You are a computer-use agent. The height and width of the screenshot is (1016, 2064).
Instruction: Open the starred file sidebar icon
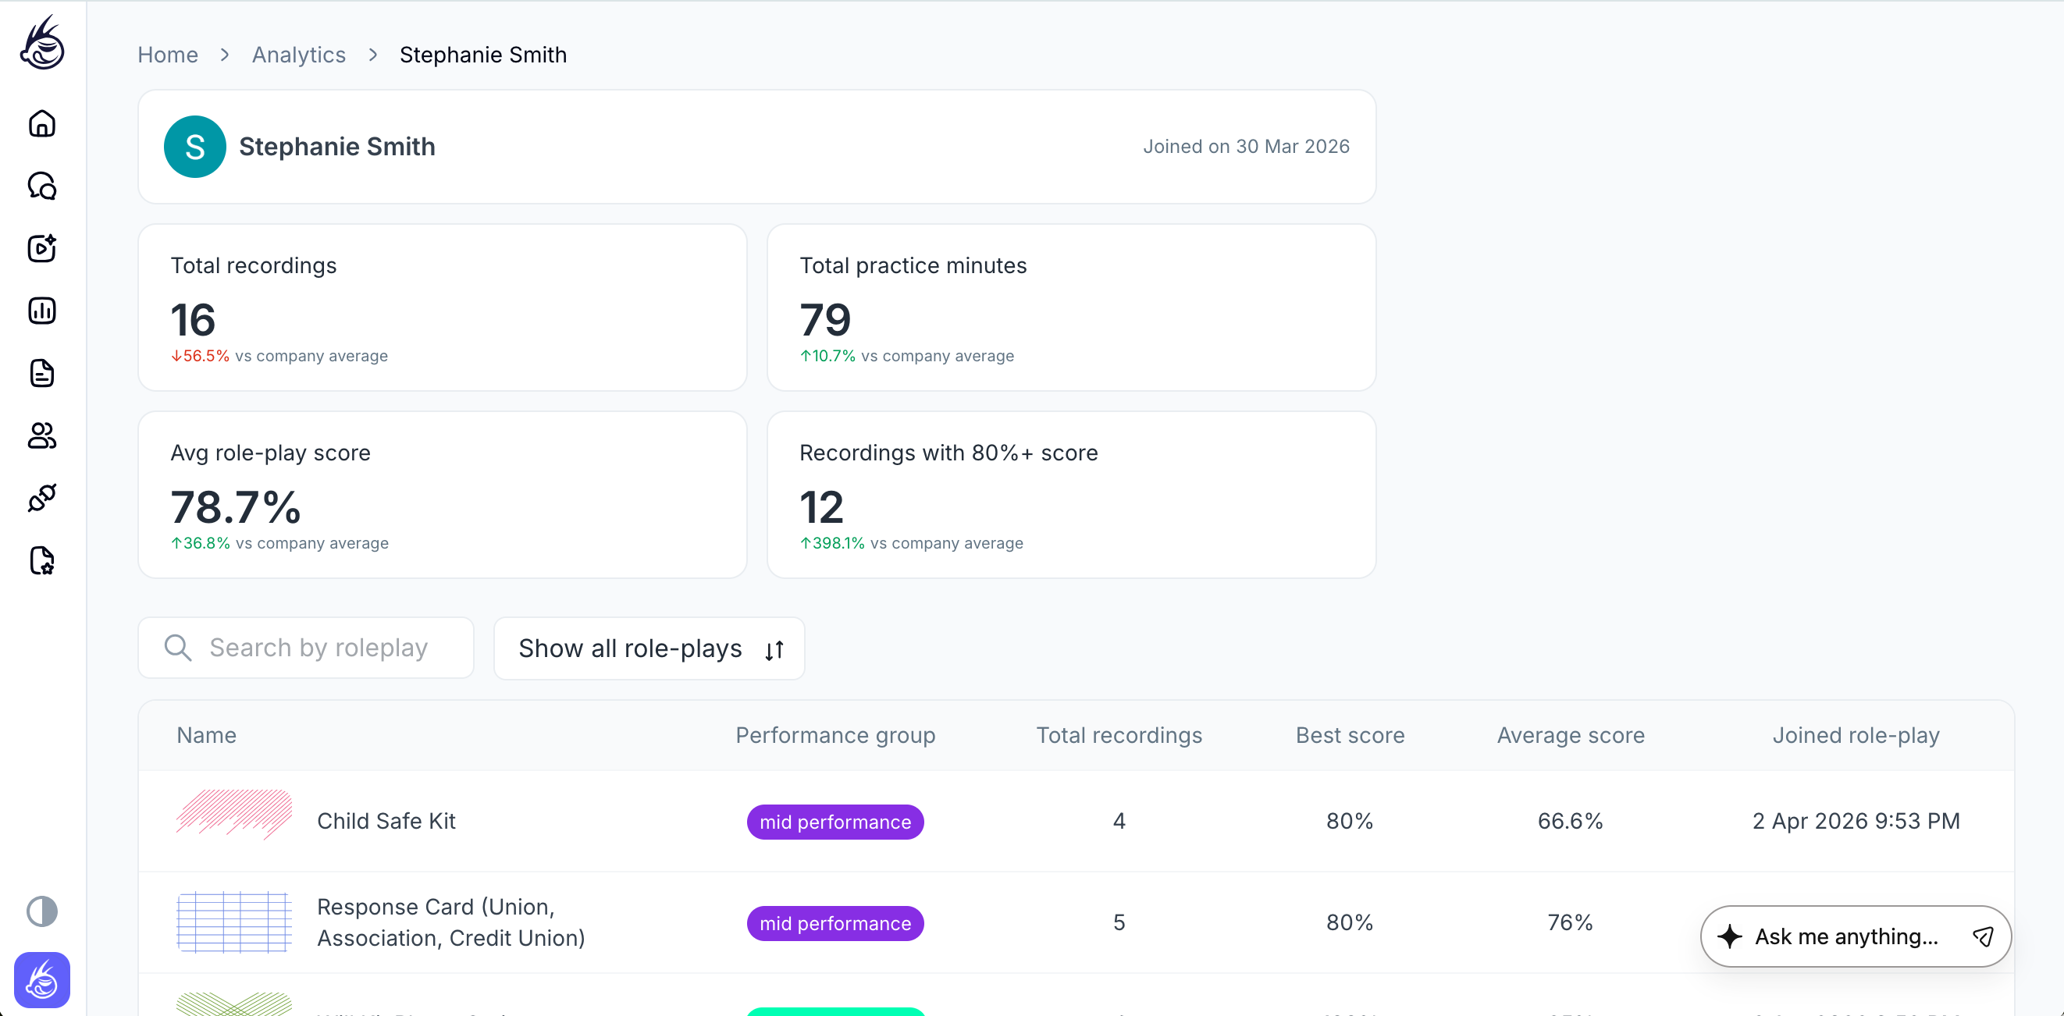coord(41,560)
